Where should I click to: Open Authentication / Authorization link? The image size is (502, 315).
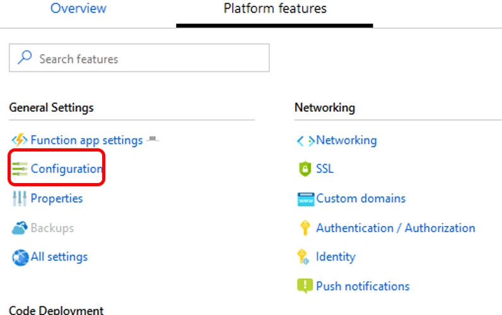pos(395,228)
